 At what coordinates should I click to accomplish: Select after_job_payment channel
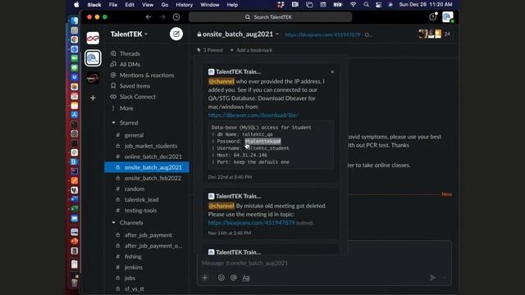point(148,235)
